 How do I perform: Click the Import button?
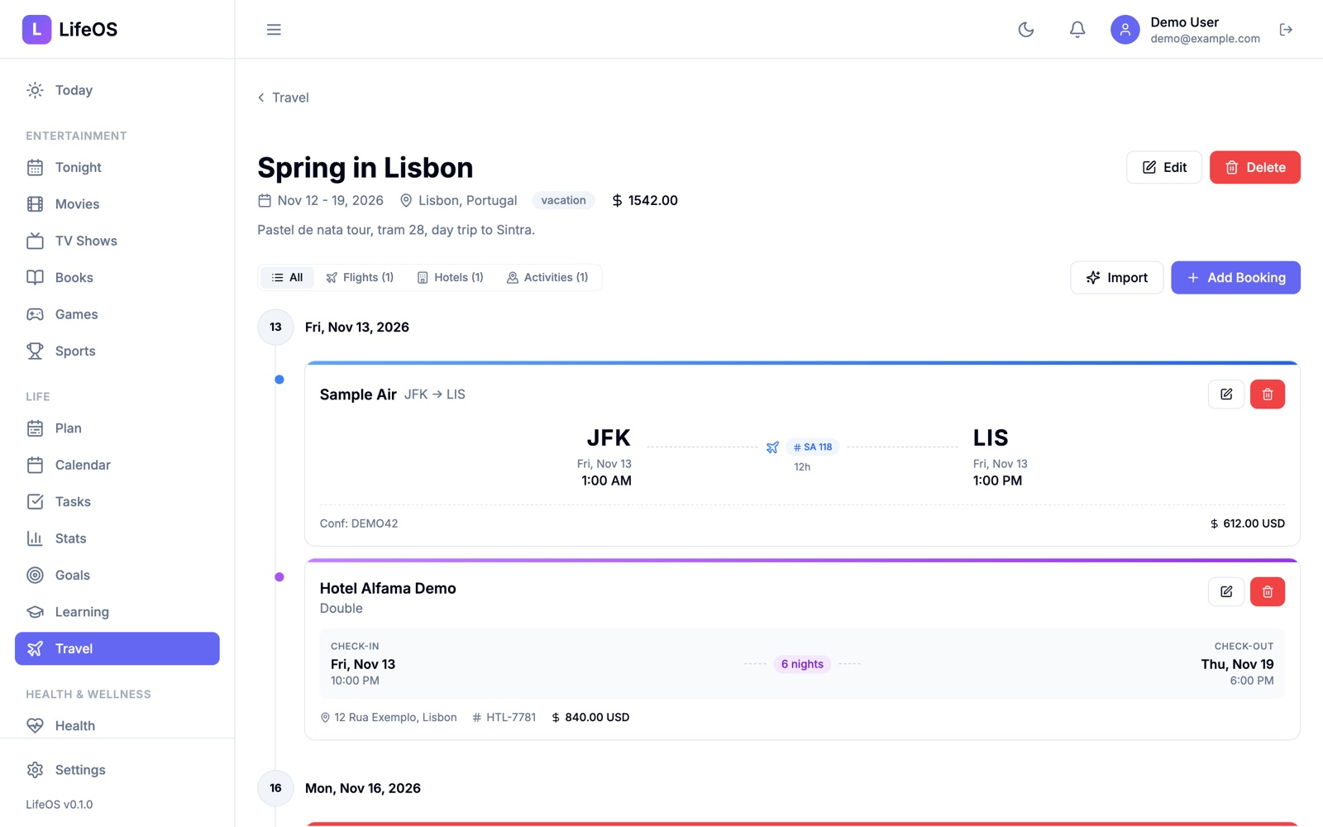pyautogui.click(x=1116, y=278)
